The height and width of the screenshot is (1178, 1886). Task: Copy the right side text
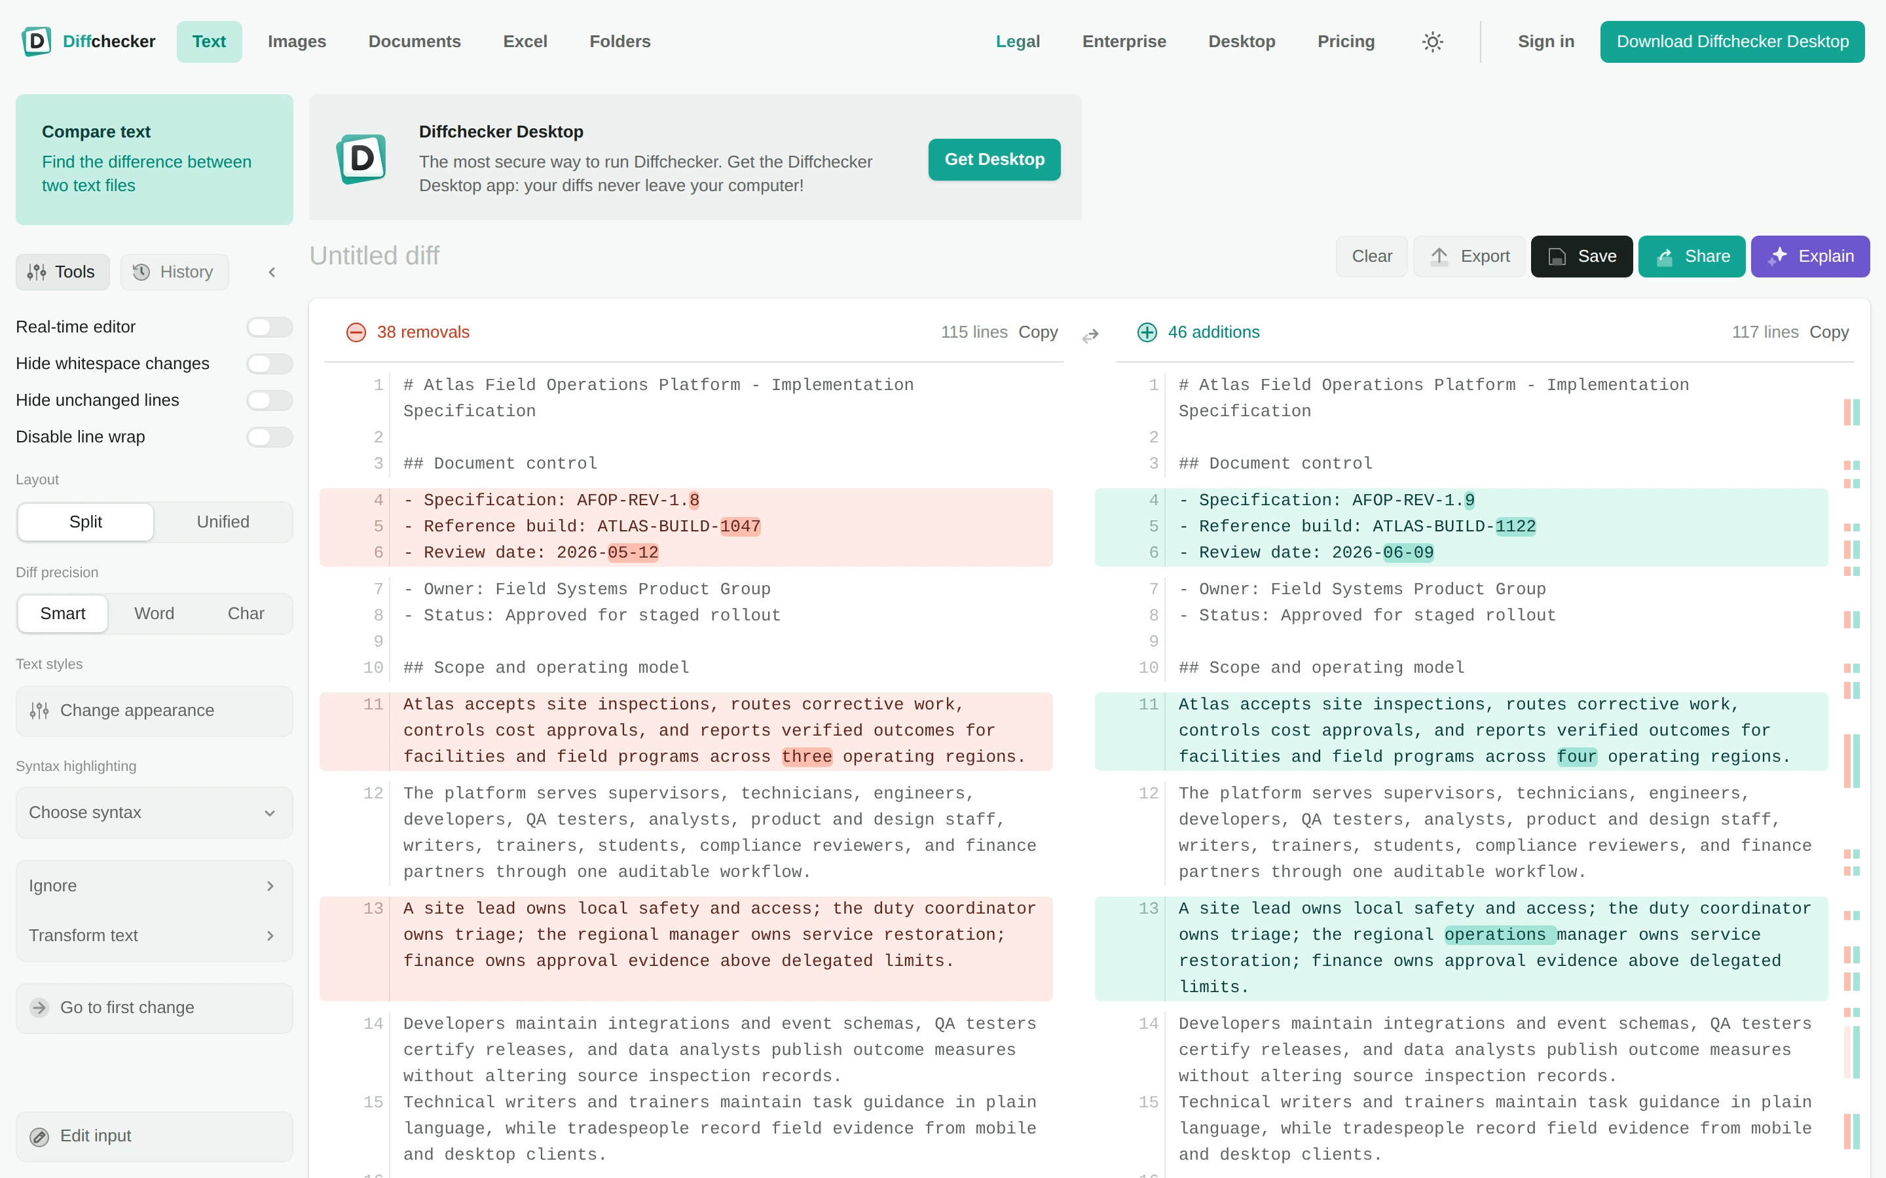1829,332
